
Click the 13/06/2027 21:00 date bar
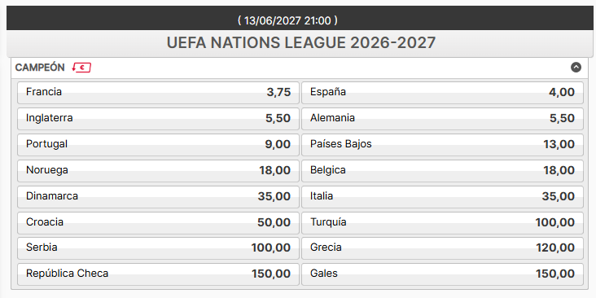tap(300, 18)
